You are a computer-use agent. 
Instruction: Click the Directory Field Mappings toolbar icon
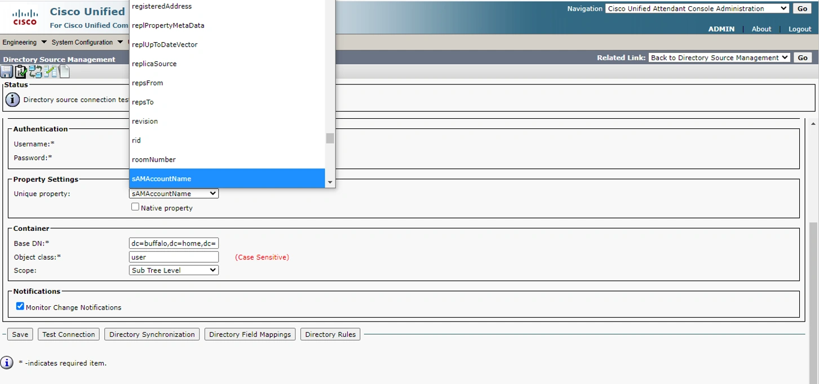[50, 72]
